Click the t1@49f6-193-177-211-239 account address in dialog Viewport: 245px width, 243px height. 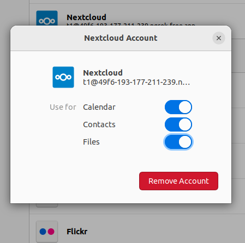click(136, 82)
